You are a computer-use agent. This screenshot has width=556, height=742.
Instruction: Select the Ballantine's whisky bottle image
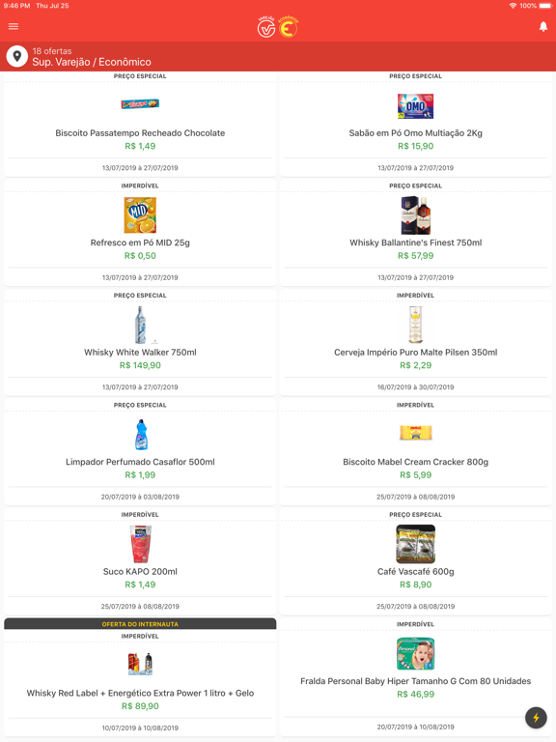pos(416,215)
